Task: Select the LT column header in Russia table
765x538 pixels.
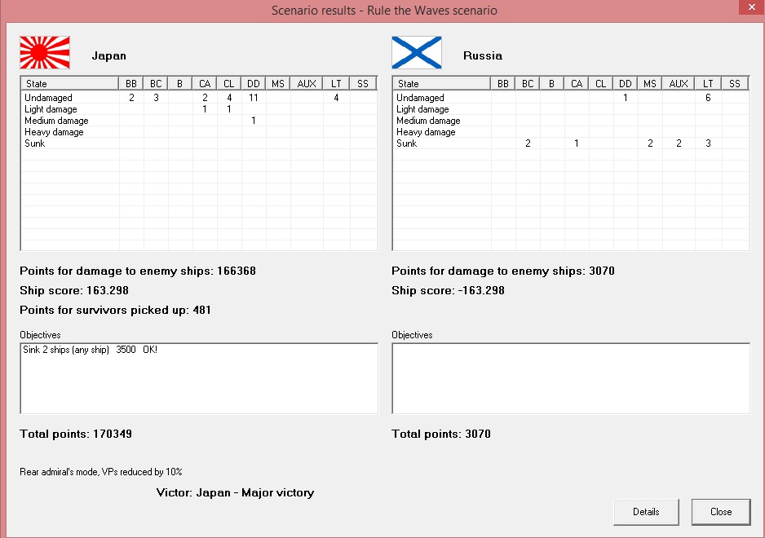Action: (x=708, y=83)
